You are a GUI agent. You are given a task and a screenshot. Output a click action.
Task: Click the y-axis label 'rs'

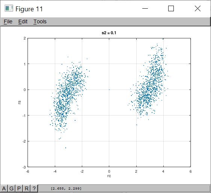point(20,102)
